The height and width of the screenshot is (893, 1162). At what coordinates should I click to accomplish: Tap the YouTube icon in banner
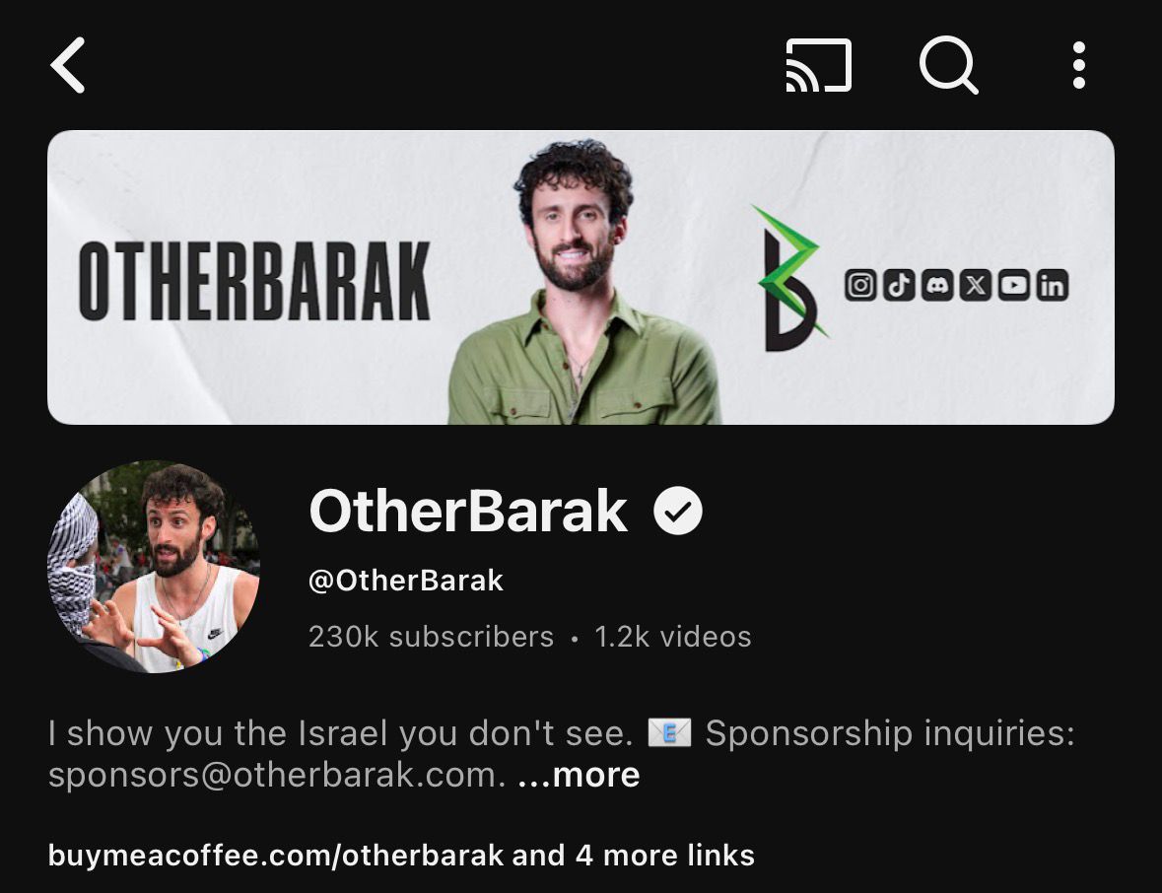1014,285
